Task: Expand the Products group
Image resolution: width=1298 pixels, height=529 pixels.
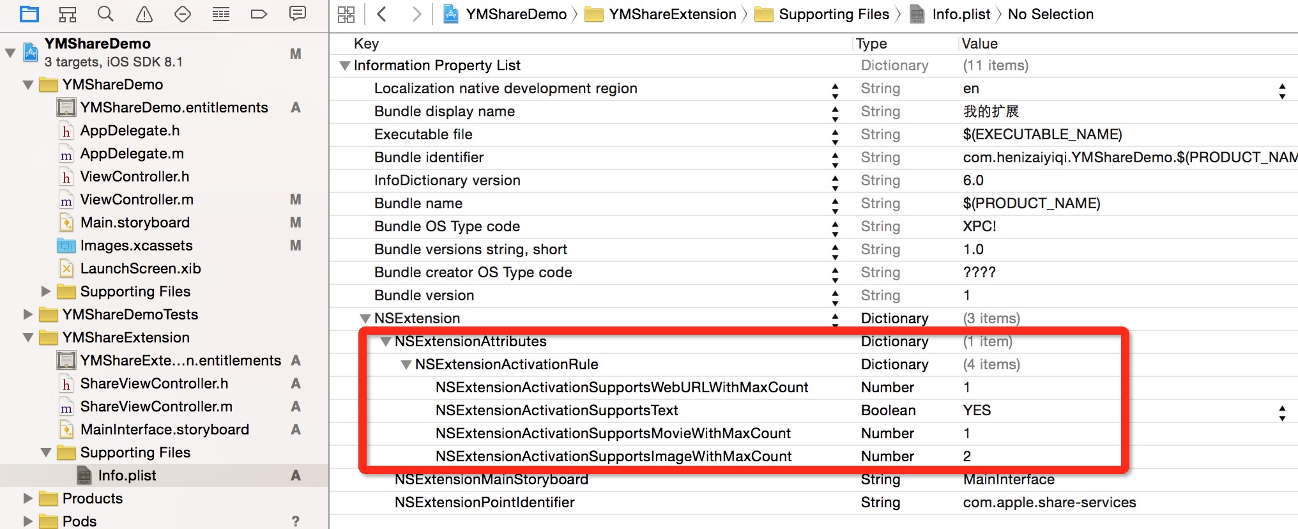Action: pos(28,499)
